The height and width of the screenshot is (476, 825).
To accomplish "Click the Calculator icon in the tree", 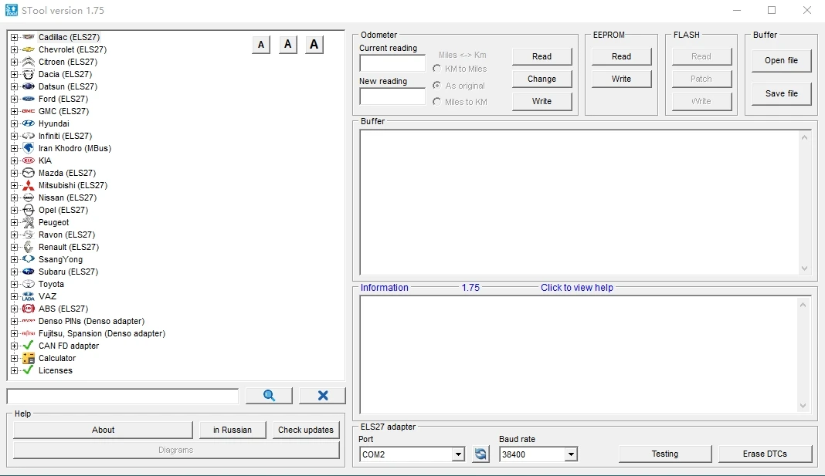I will [29, 358].
